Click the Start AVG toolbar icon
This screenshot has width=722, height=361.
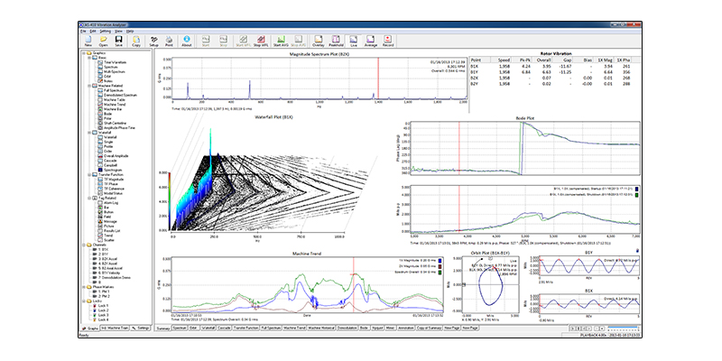click(281, 41)
